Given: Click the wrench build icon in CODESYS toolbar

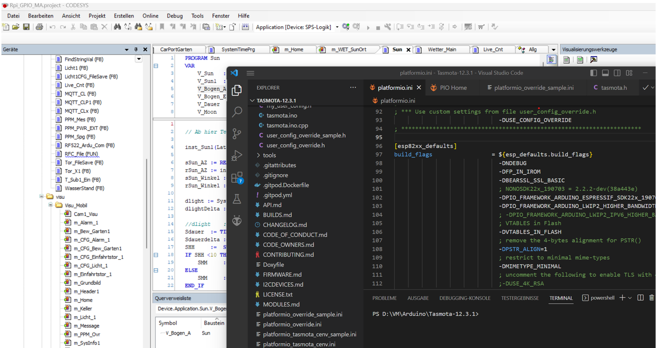Looking at the screenshot, I should (x=388, y=27).
